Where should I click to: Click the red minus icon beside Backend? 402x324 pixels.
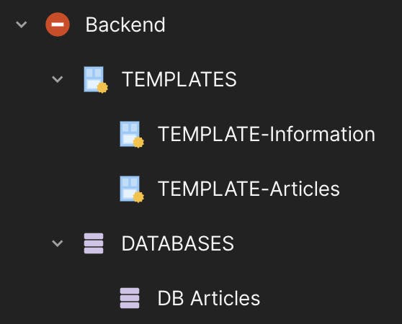[58, 24]
